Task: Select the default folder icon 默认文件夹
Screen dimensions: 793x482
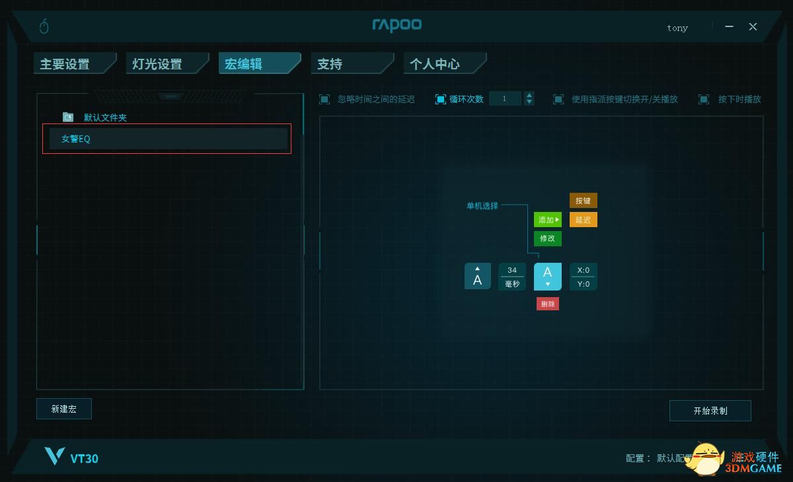Action: [x=68, y=118]
